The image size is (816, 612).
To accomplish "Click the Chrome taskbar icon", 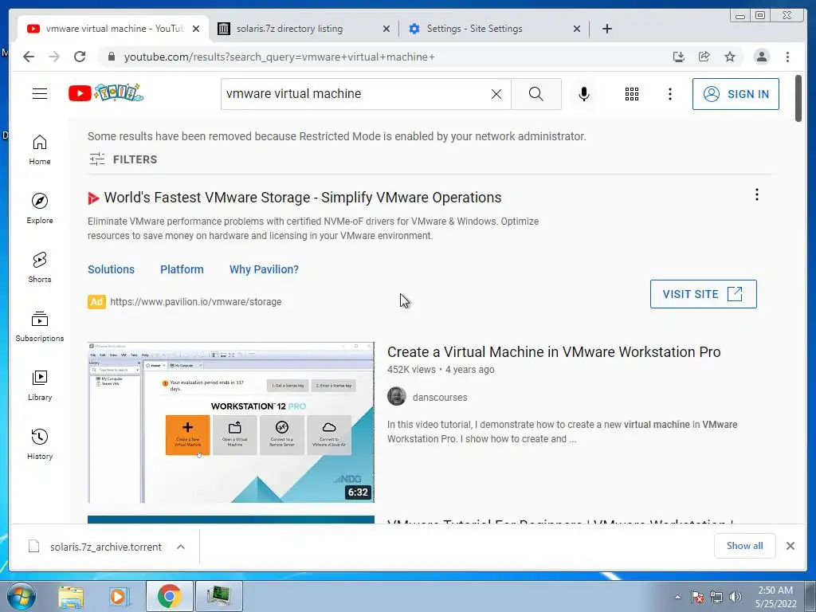I will coord(169,596).
